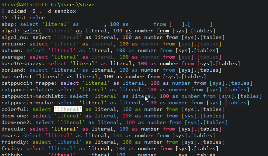The image size is (268, 156).
Task: Click the highlighted 'literal' string in colorful row
Action: coord(68,109)
